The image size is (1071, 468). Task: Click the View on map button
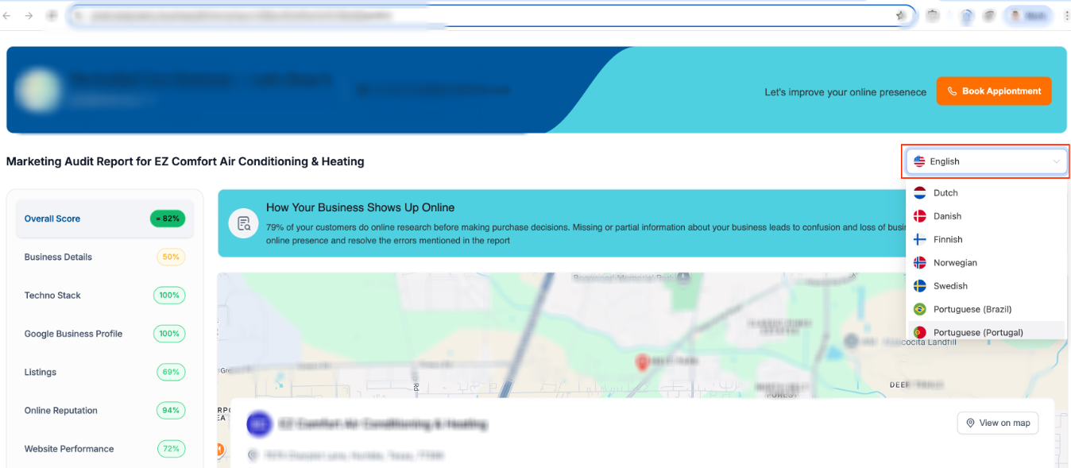[x=999, y=423]
